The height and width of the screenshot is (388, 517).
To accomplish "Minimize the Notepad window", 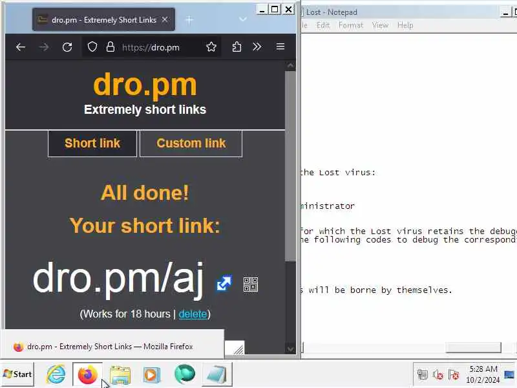I will [x=505, y=12].
